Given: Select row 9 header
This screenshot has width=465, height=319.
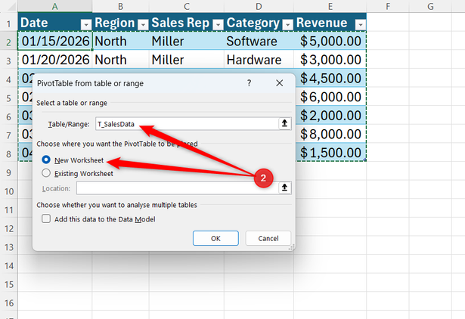Looking at the screenshot, I should [x=8, y=172].
